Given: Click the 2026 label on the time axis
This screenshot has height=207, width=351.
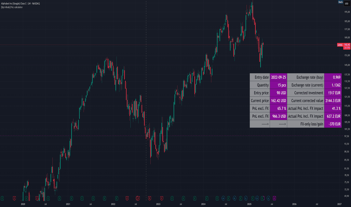Looking at the screenshot, I should (x=295, y=204).
